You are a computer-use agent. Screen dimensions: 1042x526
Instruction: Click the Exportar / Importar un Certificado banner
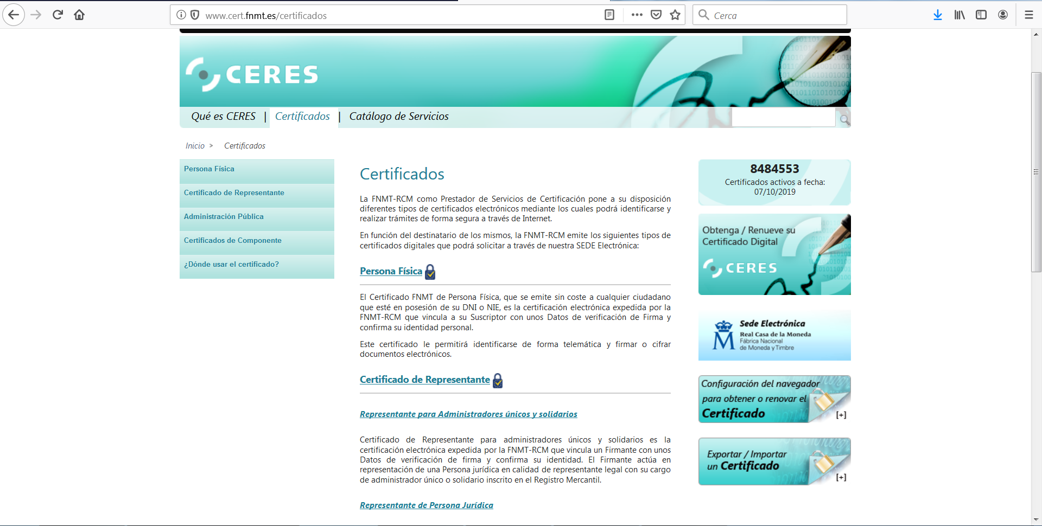pyautogui.click(x=774, y=461)
